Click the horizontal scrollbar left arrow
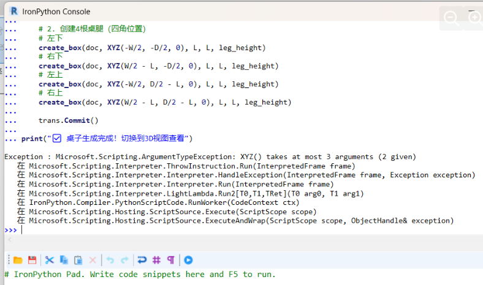The height and width of the screenshot is (285, 483). point(10,240)
